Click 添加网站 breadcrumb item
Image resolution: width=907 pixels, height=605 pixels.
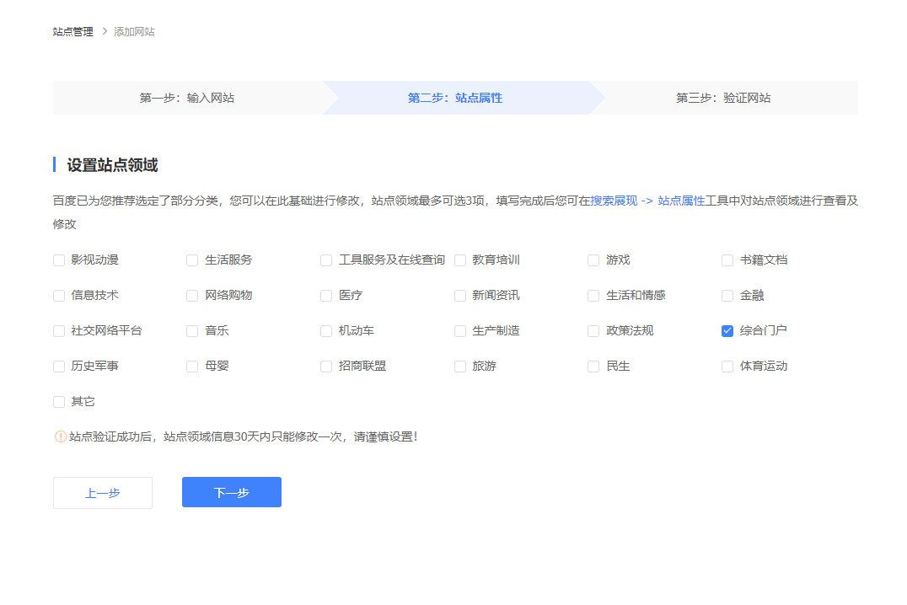tap(134, 32)
